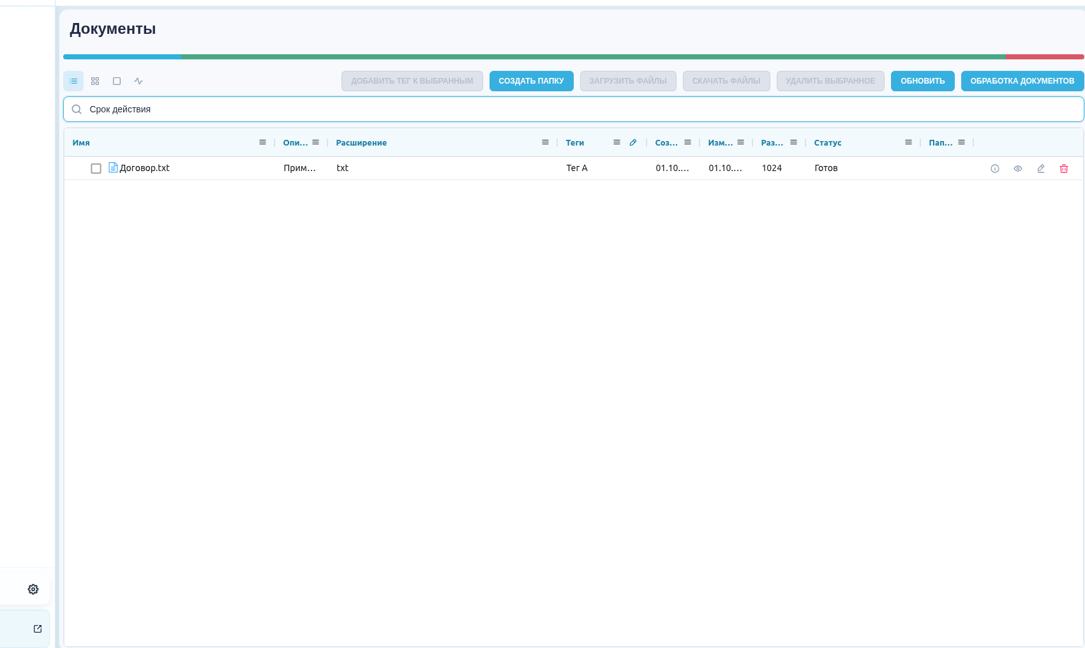Click the Загрузить файлы button

point(627,81)
